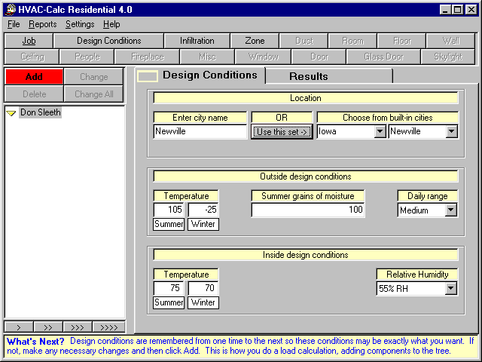Open the Newville built-in city dropdown
The width and height of the screenshot is (482, 362).
[x=451, y=131]
